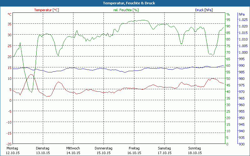Click the 'Mittwoch' day label

point(73,148)
